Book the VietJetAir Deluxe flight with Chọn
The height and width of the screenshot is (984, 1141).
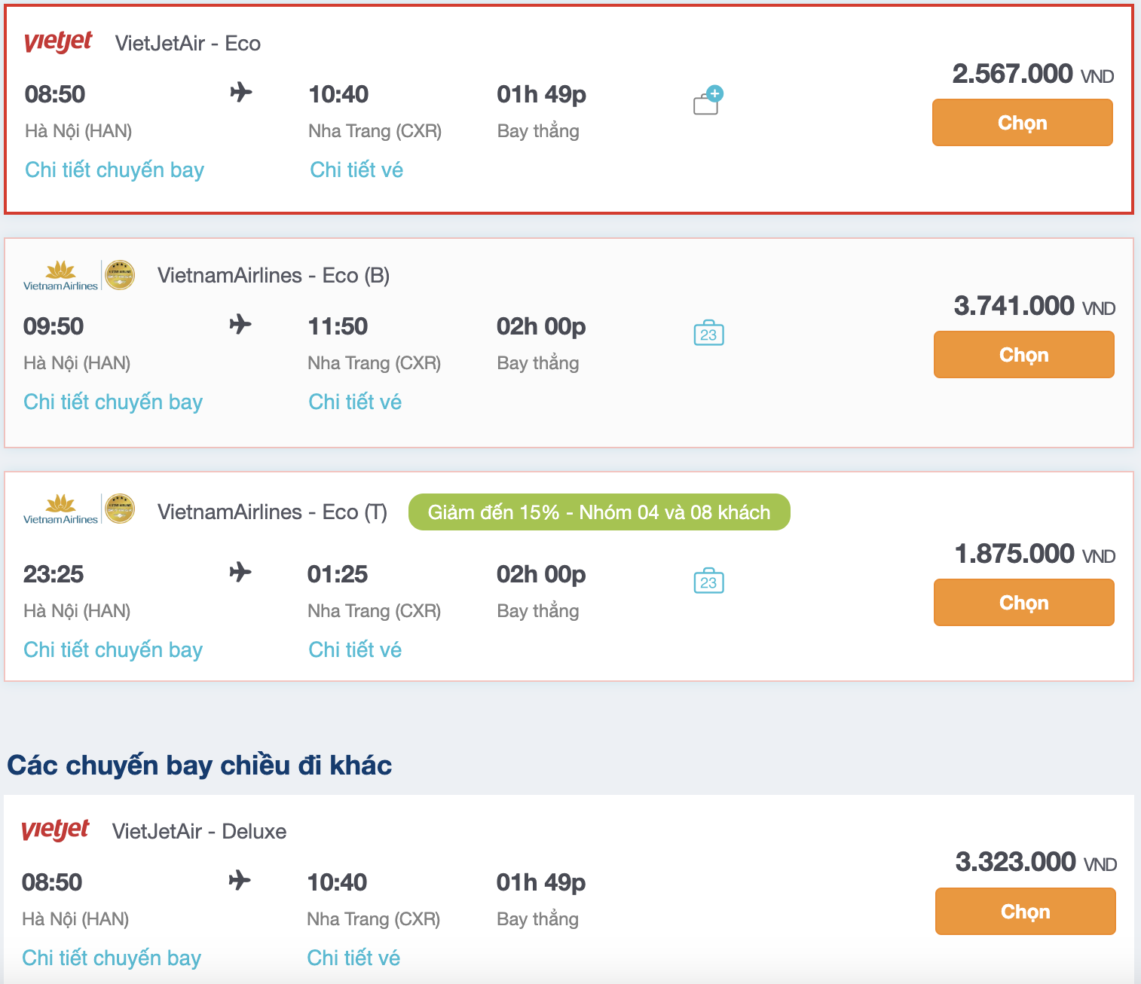coord(1025,911)
